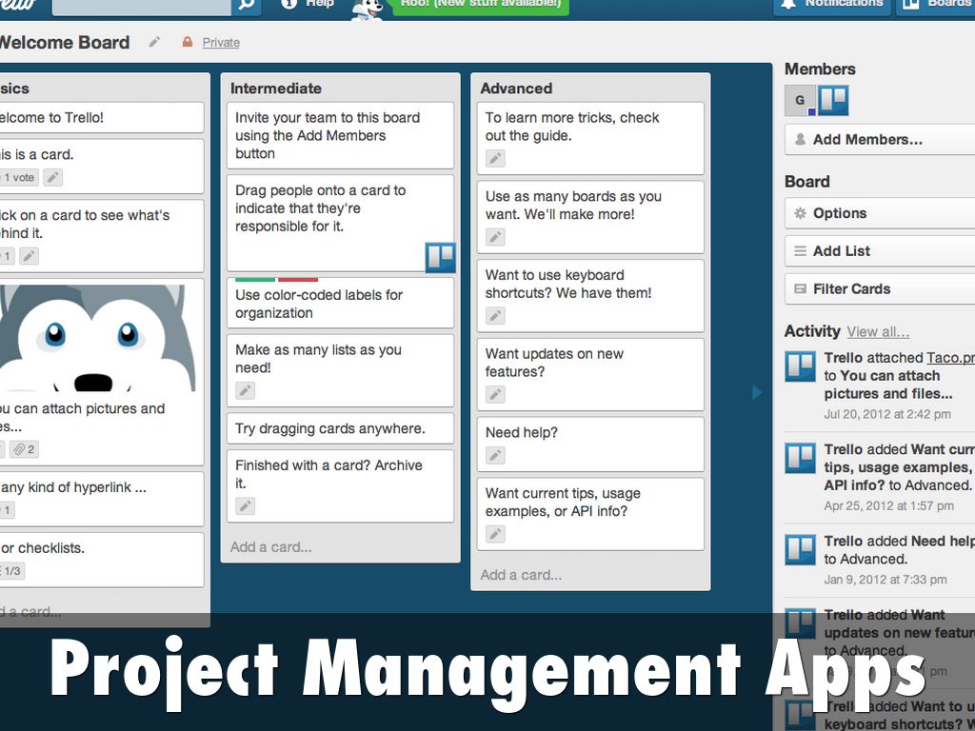Open the 'View all...' activity link
The width and height of the screenshot is (975, 731).
[x=878, y=332]
